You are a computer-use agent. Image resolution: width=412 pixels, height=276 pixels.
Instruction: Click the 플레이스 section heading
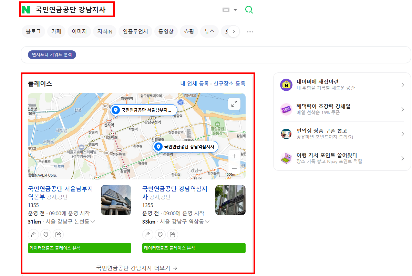[40, 84]
